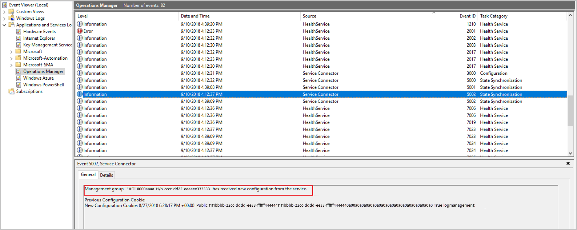
Task: Expand the Microsoft-SMA folder node
Action: click(11, 65)
